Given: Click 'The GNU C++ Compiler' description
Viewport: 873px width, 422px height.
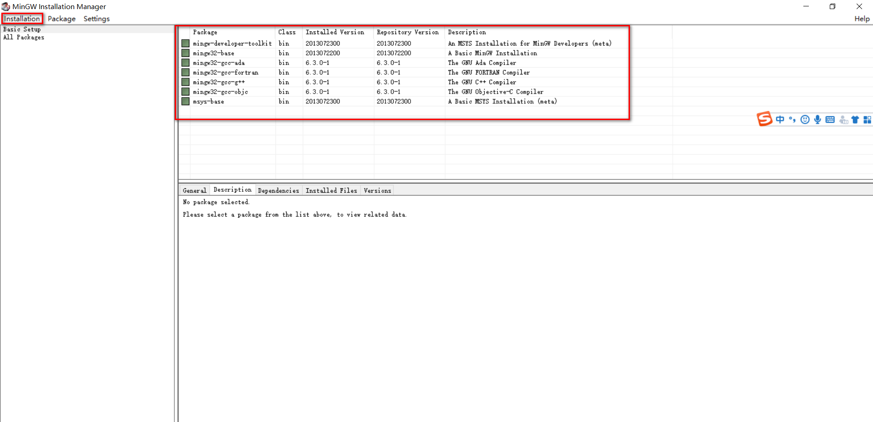Looking at the screenshot, I should tap(482, 82).
